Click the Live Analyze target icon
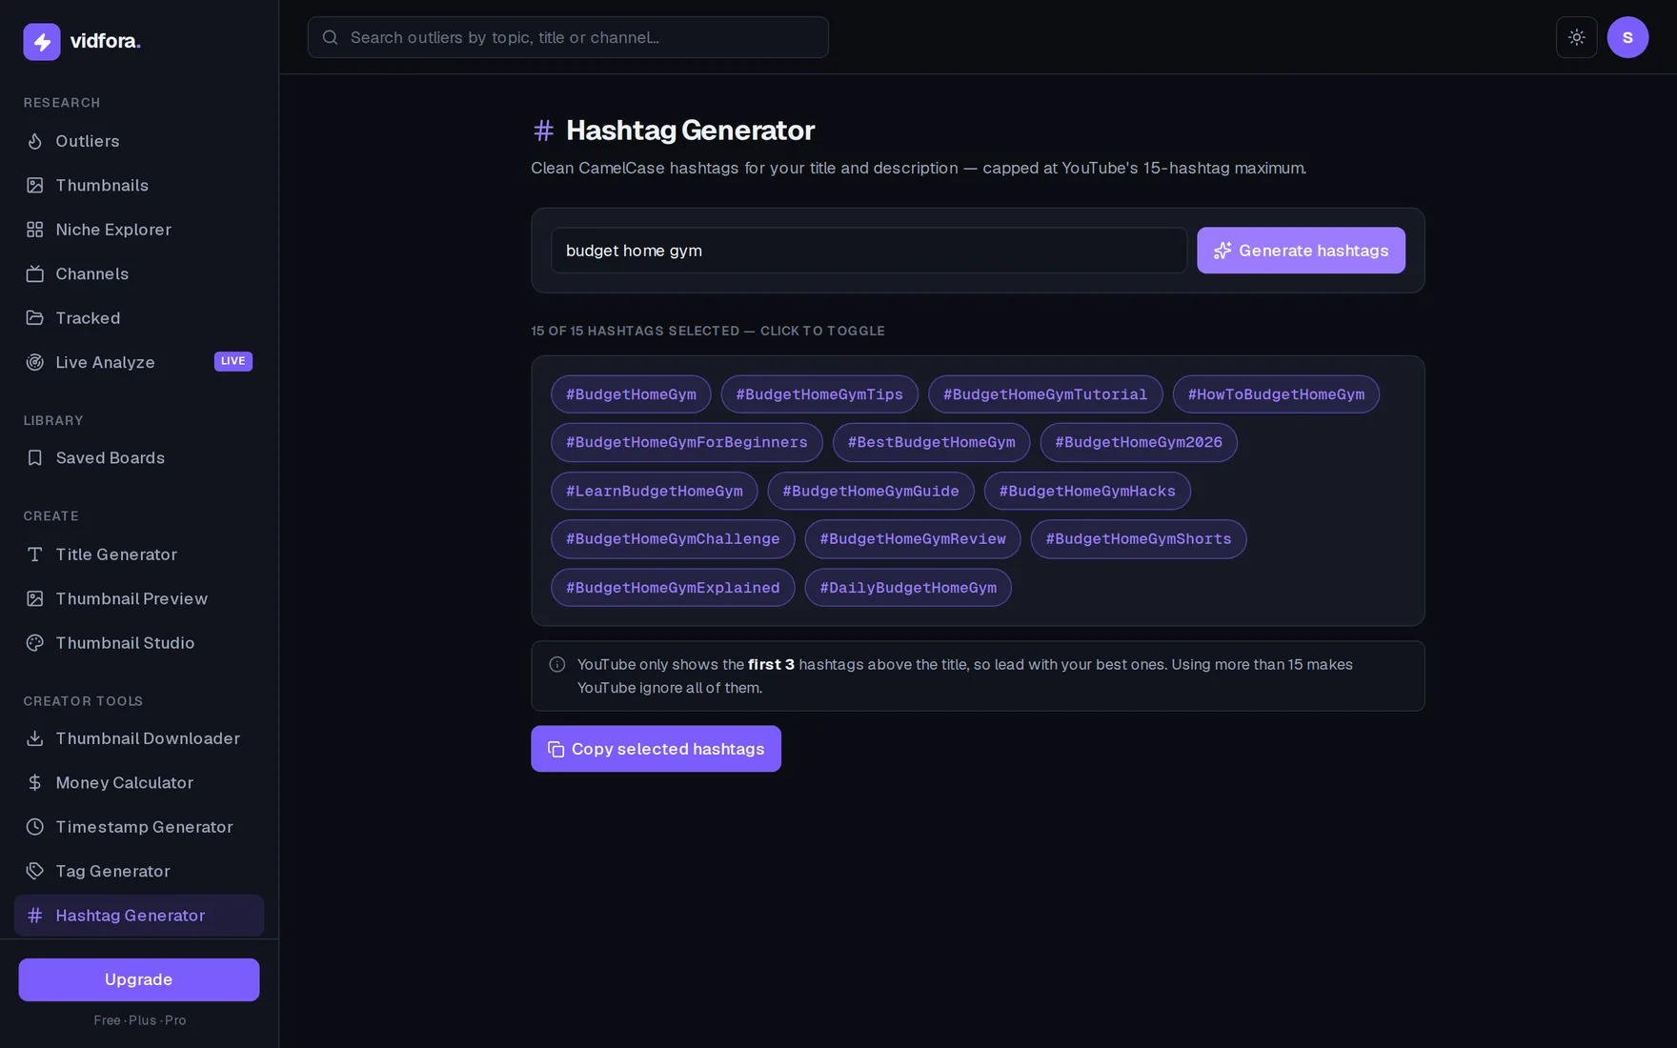 pos(35,362)
